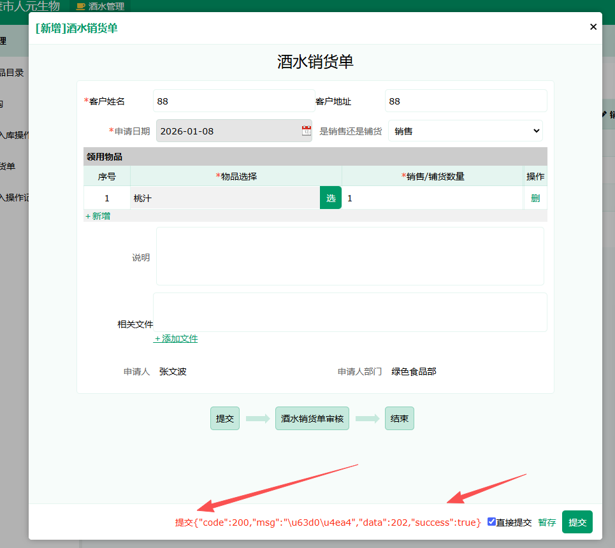Click the 删 link to delete row 1
Screen dimensions: 615x548
click(x=535, y=198)
